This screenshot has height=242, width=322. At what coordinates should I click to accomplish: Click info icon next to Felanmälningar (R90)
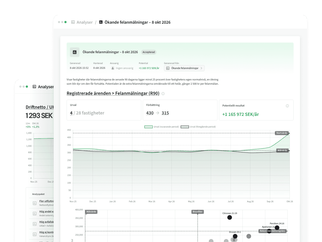(x=163, y=94)
